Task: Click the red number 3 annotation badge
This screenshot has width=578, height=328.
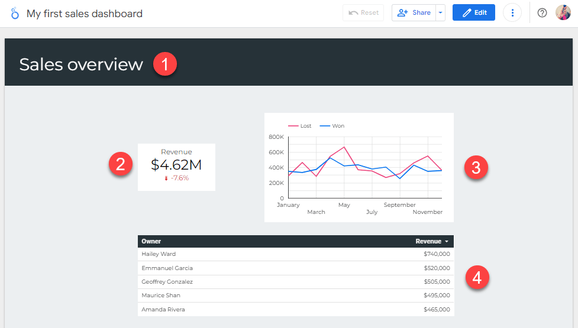Action: 476,167
